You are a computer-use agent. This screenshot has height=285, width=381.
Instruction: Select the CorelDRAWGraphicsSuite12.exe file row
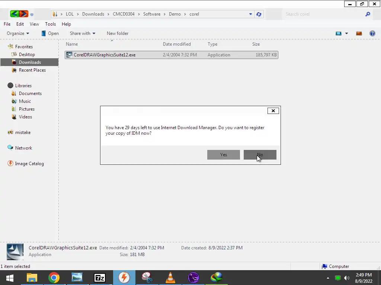pos(171,55)
